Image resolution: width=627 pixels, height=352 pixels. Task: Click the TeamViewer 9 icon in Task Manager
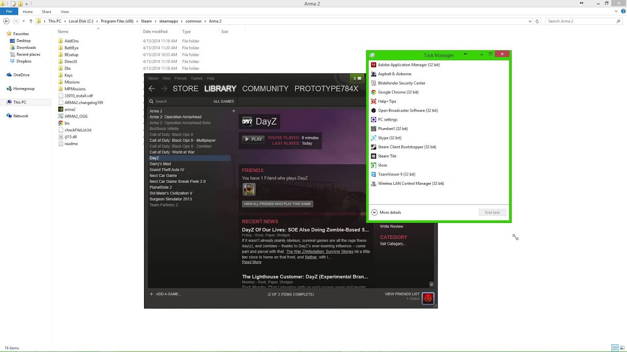[x=373, y=174]
